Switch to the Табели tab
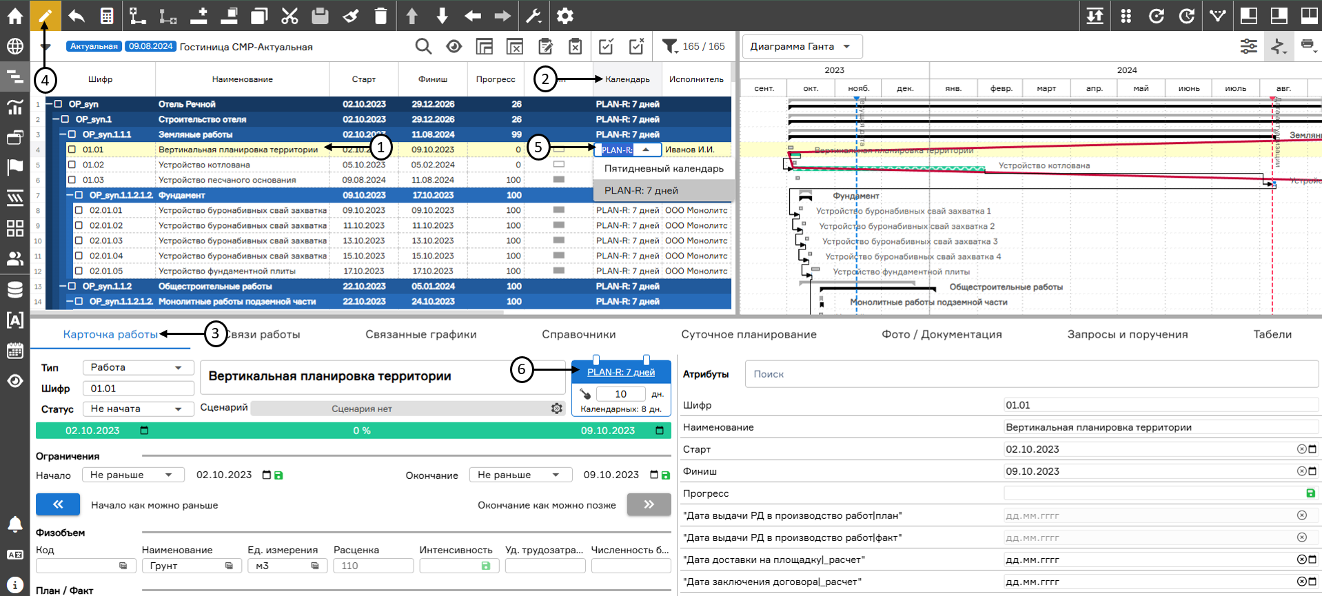Screen dimensions: 1322x596 [x=1272, y=334]
